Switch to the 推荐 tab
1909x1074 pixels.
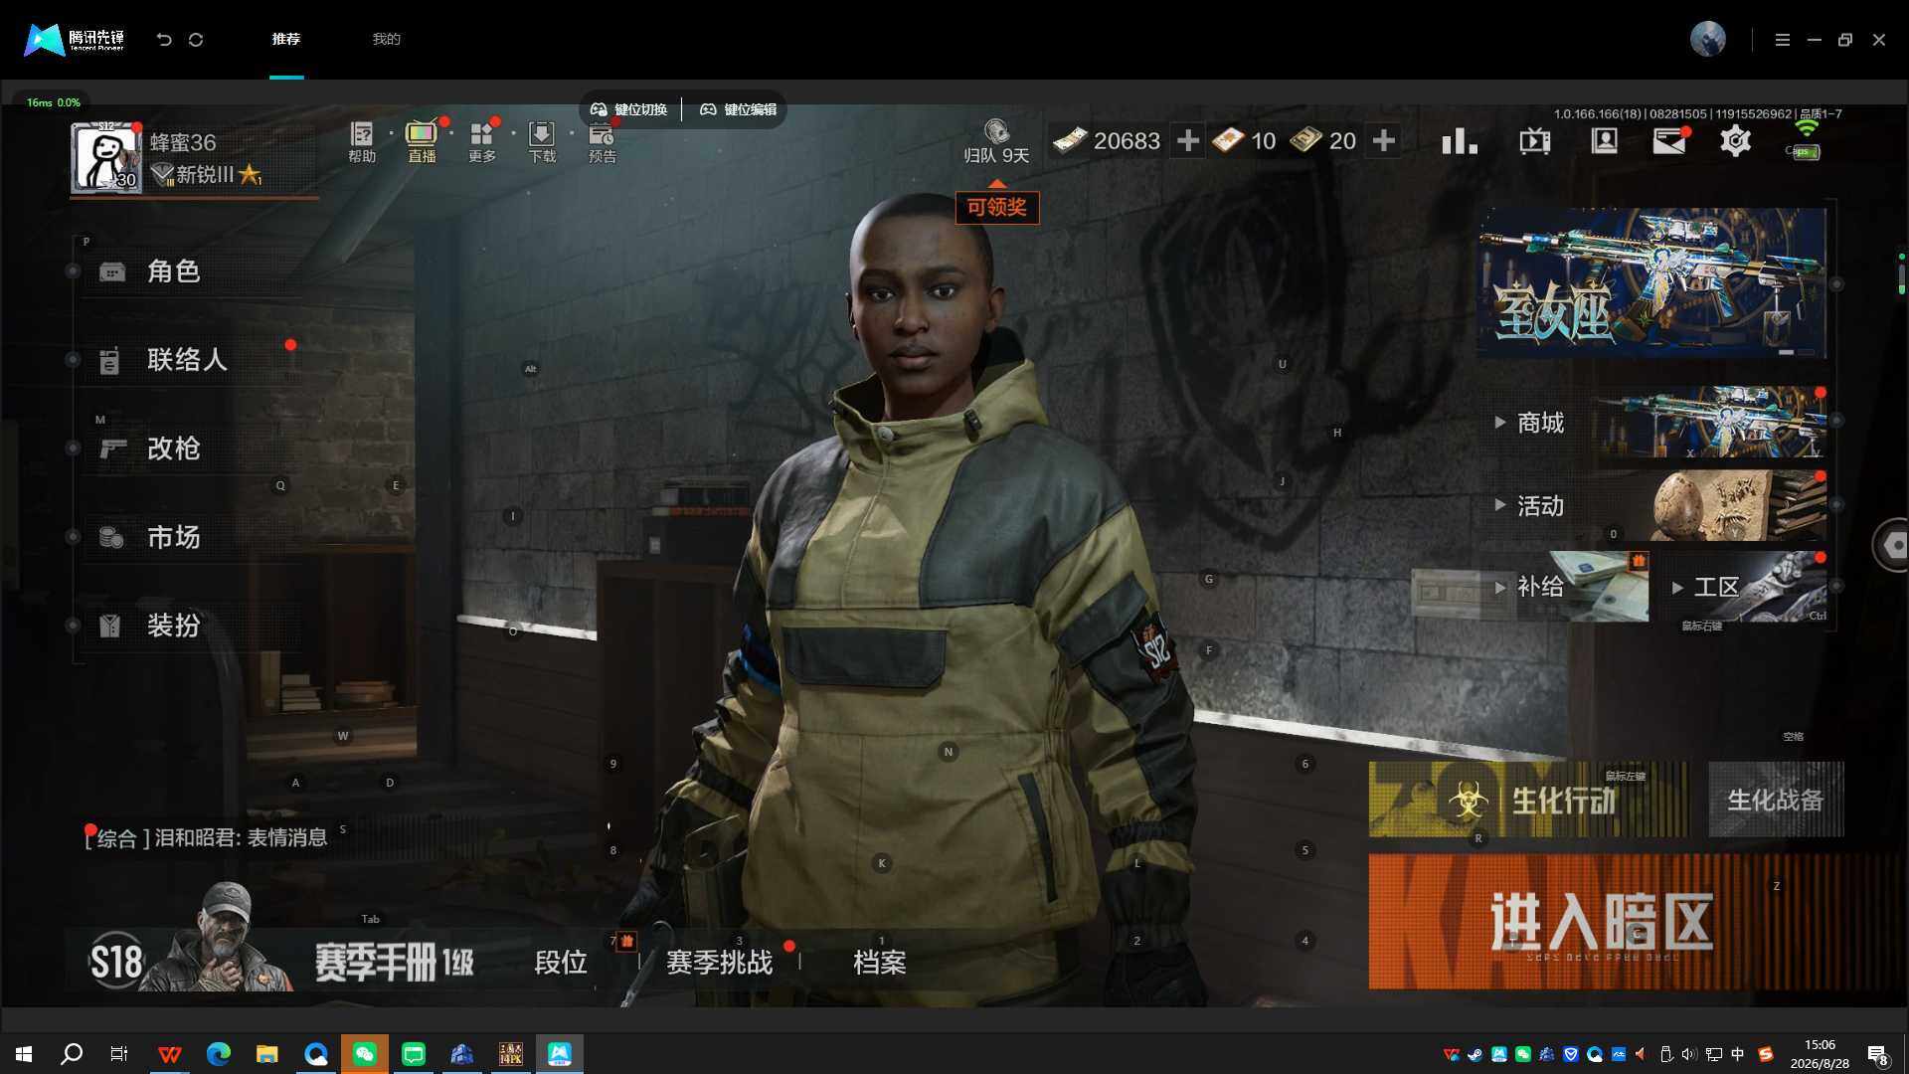[x=286, y=39]
